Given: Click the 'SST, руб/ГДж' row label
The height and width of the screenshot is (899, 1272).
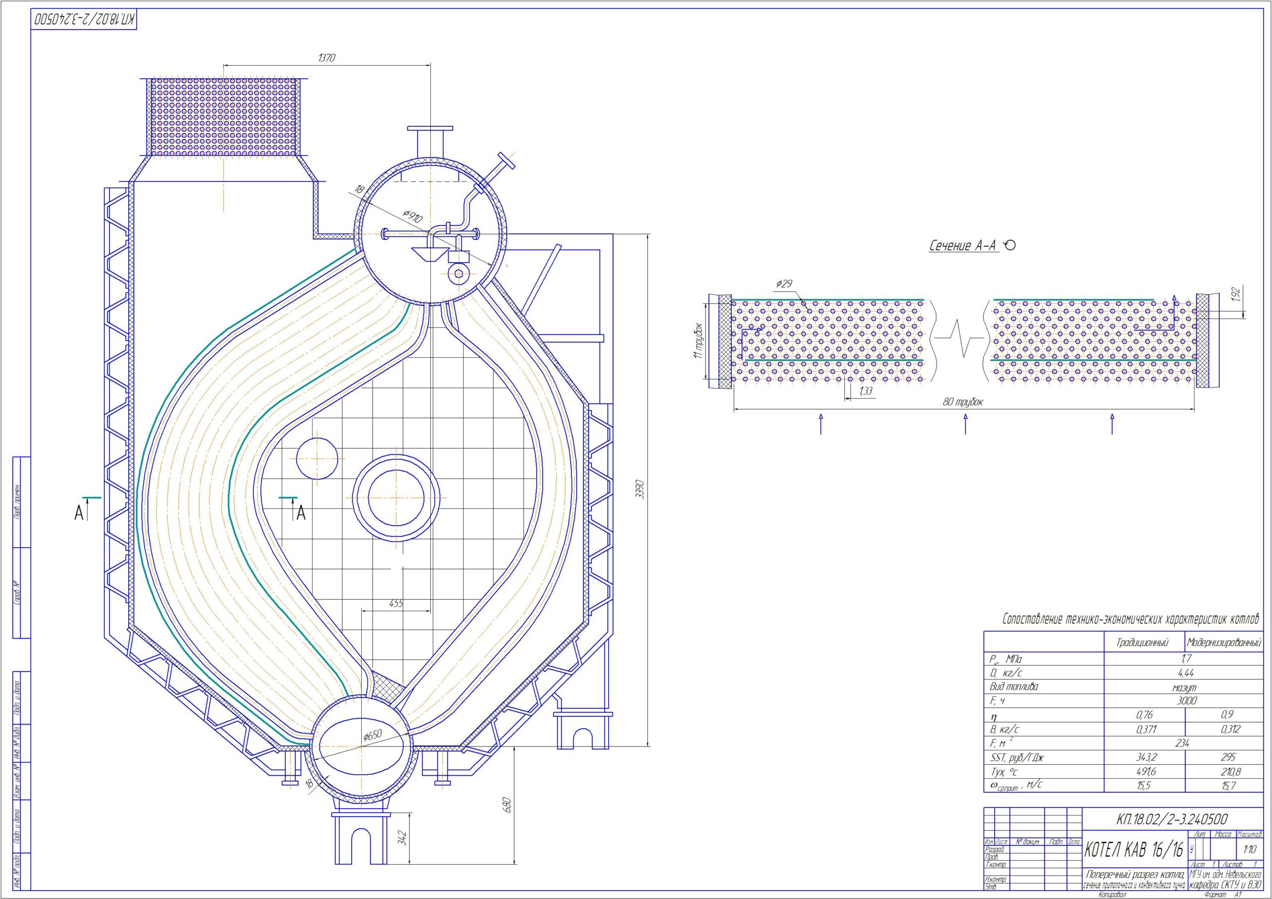Looking at the screenshot, I should [x=1016, y=758].
